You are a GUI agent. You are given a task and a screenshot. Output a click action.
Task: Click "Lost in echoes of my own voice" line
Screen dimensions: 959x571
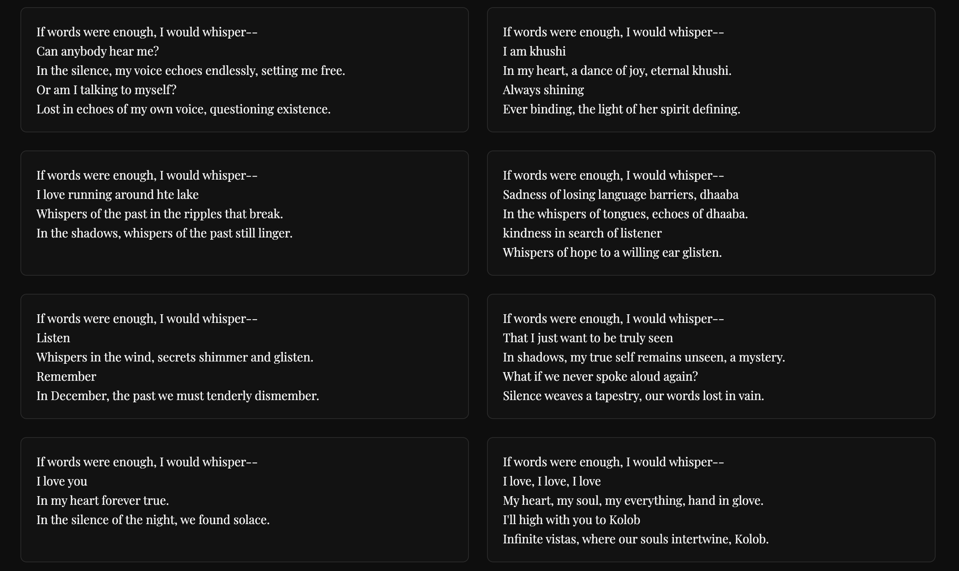point(183,109)
